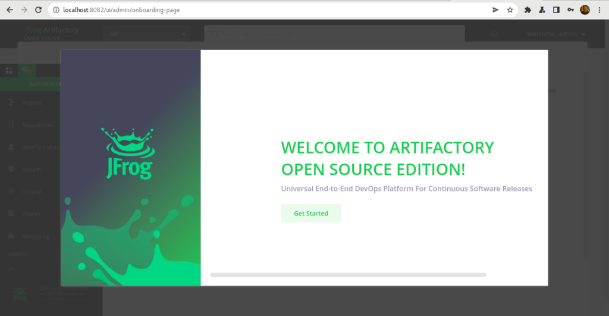Click the Monitoring chart icon
This screenshot has width=609, height=316.
click(11, 236)
